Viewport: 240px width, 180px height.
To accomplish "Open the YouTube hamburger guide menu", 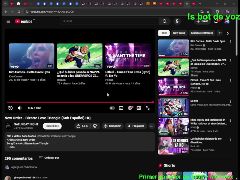I will tap(8, 21).
